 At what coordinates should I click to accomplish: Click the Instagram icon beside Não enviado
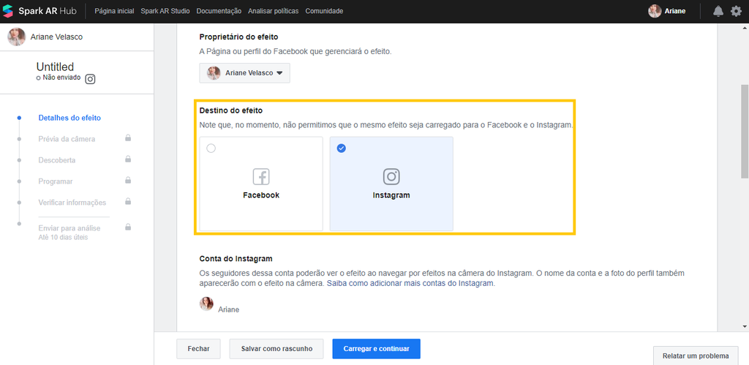(x=90, y=79)
